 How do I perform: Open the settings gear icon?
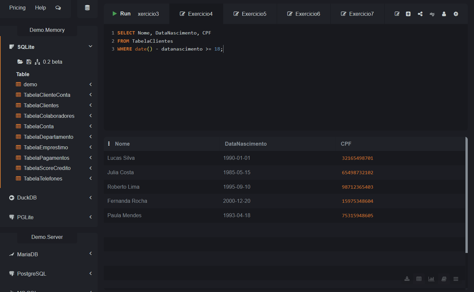[456, 14]
